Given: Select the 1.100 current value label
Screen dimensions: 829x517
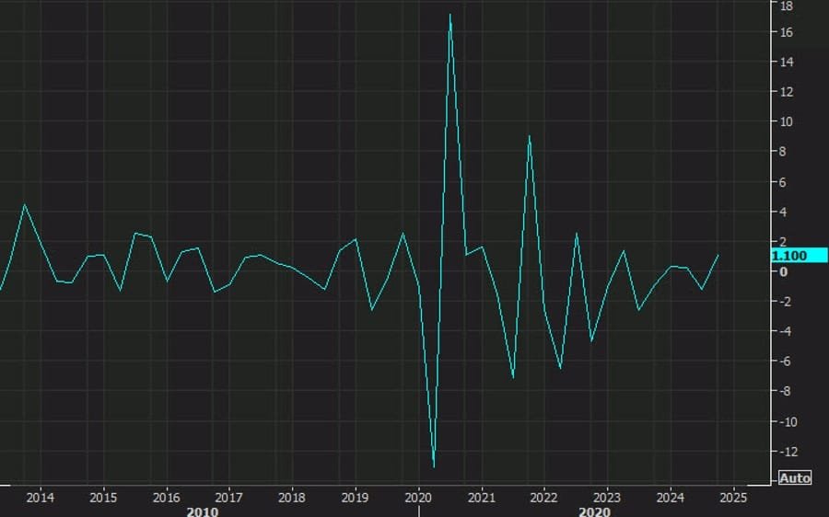Looking at the screenshot, I should pyautogui.click(x=791, y=256).
